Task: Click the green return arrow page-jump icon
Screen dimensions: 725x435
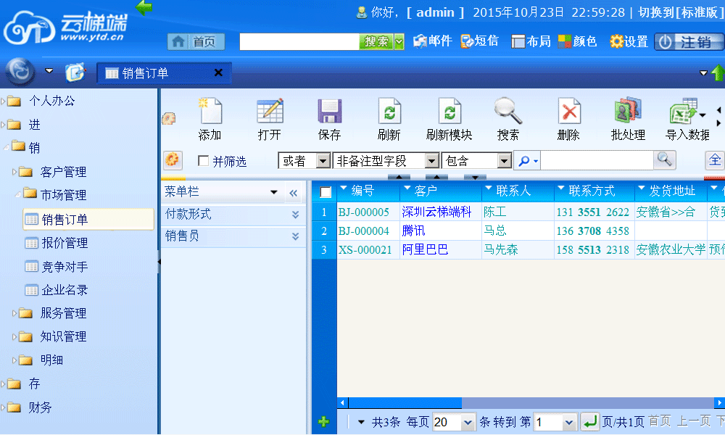Action: point(590,422)
